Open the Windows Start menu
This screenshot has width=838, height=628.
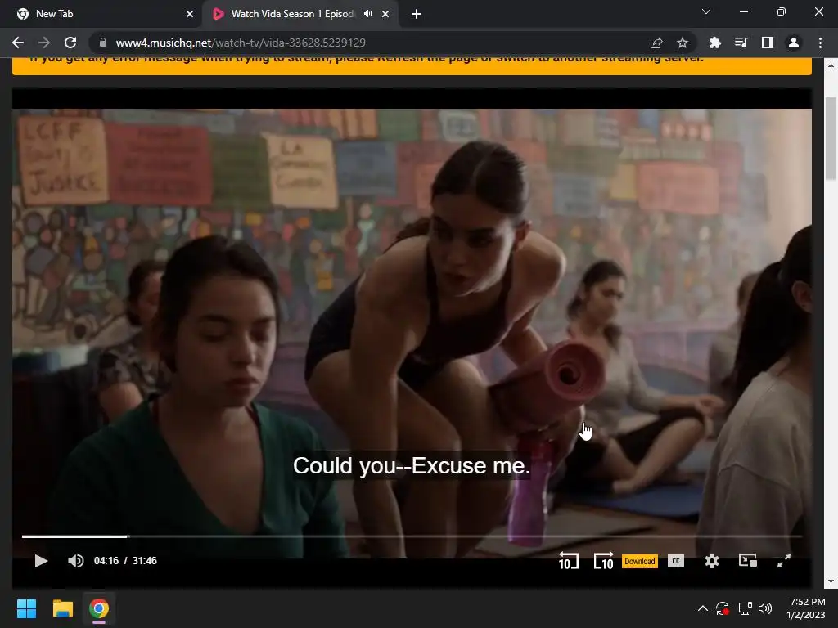coord(26,608)
